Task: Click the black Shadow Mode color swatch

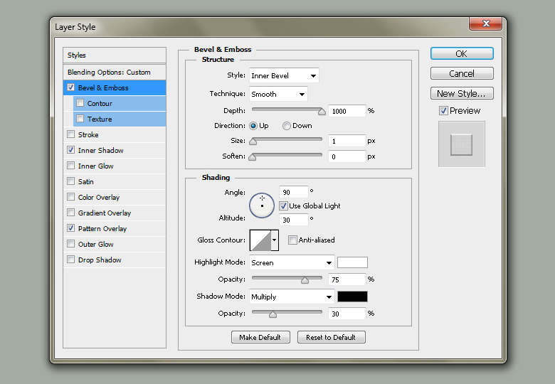Action: tap(352, 297)
